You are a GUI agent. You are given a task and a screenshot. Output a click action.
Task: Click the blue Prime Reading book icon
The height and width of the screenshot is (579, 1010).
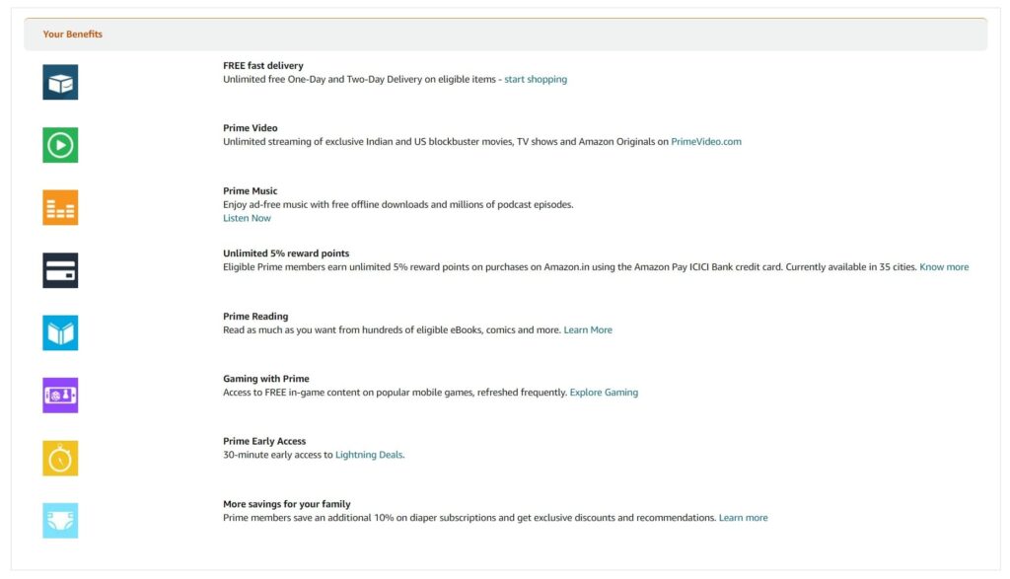60,332
